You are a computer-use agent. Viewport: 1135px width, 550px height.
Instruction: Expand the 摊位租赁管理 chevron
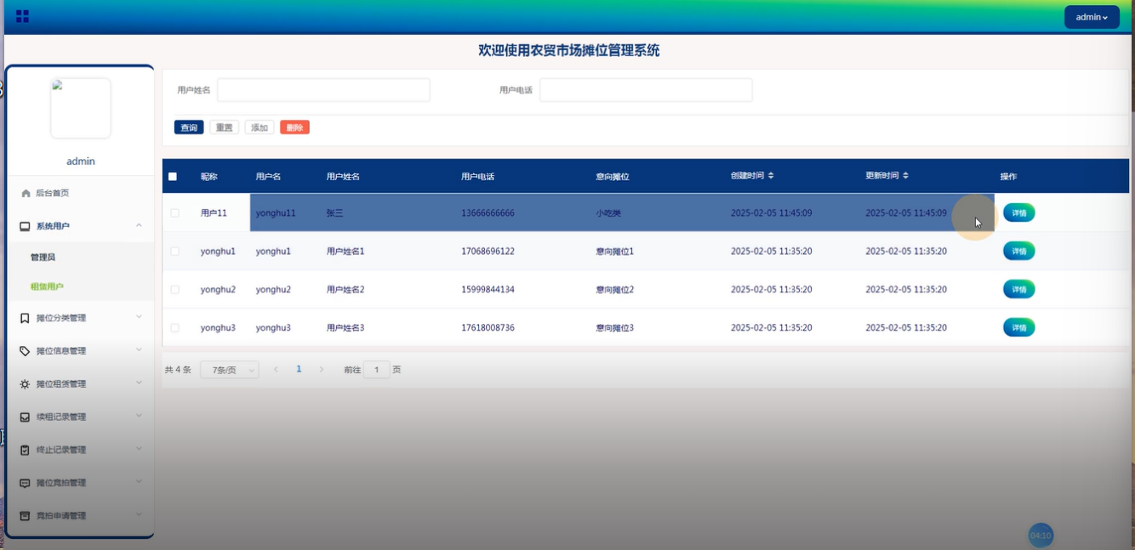139,383
